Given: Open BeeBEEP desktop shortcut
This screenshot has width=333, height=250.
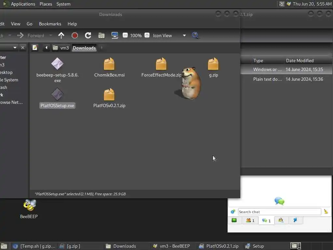Looking at the screenshot, I should pyautogui.click(x=29, y=209).
